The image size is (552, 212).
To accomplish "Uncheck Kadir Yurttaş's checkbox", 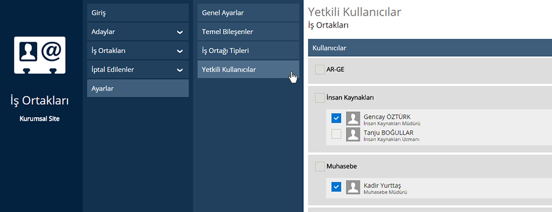I will pos(336,187).
